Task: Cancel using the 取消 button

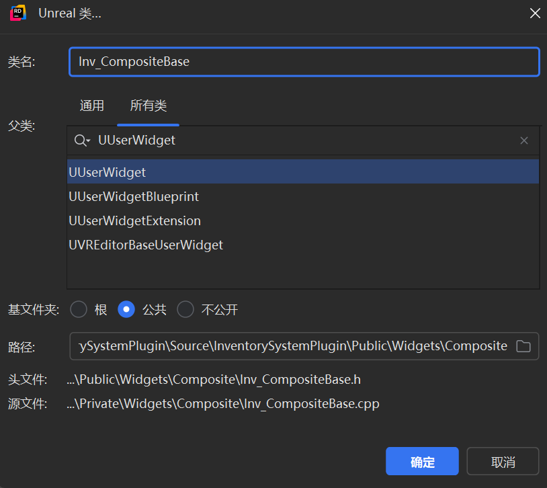Action: [x=503, y=461]
